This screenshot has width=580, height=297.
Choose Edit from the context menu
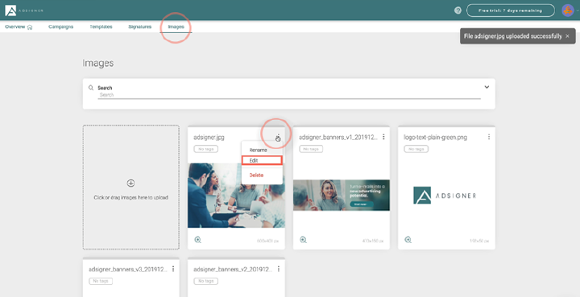[262, 160]
